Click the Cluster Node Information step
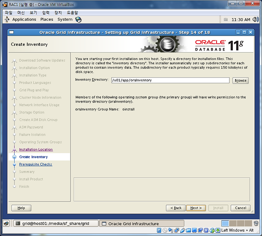Image resolution: width=262 pixels, height=236 pixels. 40,97
